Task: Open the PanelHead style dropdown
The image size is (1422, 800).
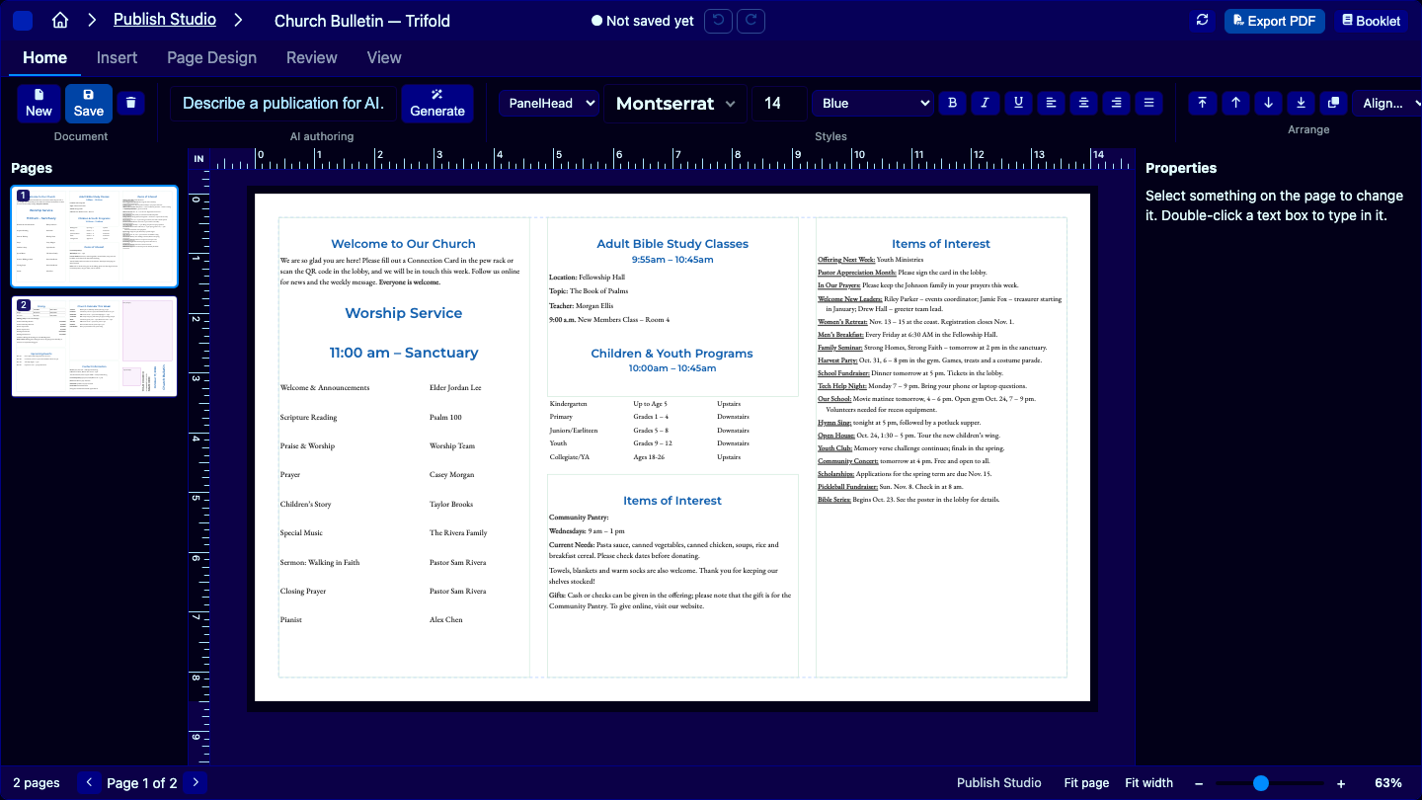Action: [549, 103]
